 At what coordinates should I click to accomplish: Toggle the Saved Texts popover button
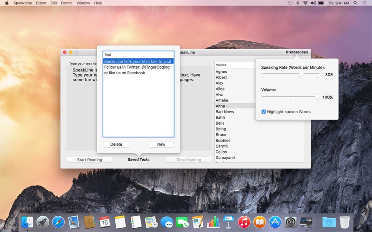coord(139,159)
